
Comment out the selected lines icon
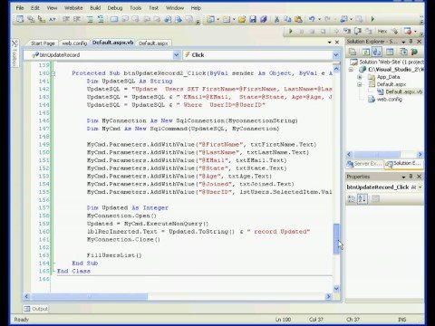(90, 20)
